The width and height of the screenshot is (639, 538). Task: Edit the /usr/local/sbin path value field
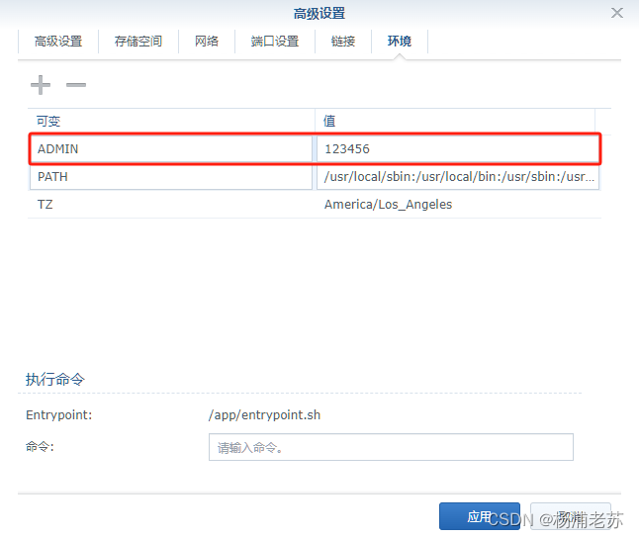pyautogui.click(x=458, y=176)
